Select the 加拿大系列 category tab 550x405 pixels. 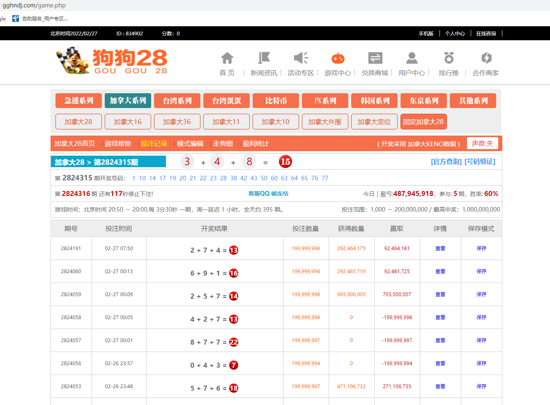pos(128,101)
